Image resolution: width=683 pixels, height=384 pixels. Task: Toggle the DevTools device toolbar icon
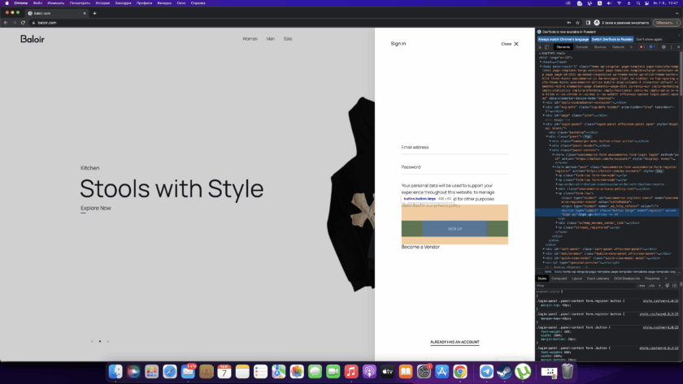(547, 47)
